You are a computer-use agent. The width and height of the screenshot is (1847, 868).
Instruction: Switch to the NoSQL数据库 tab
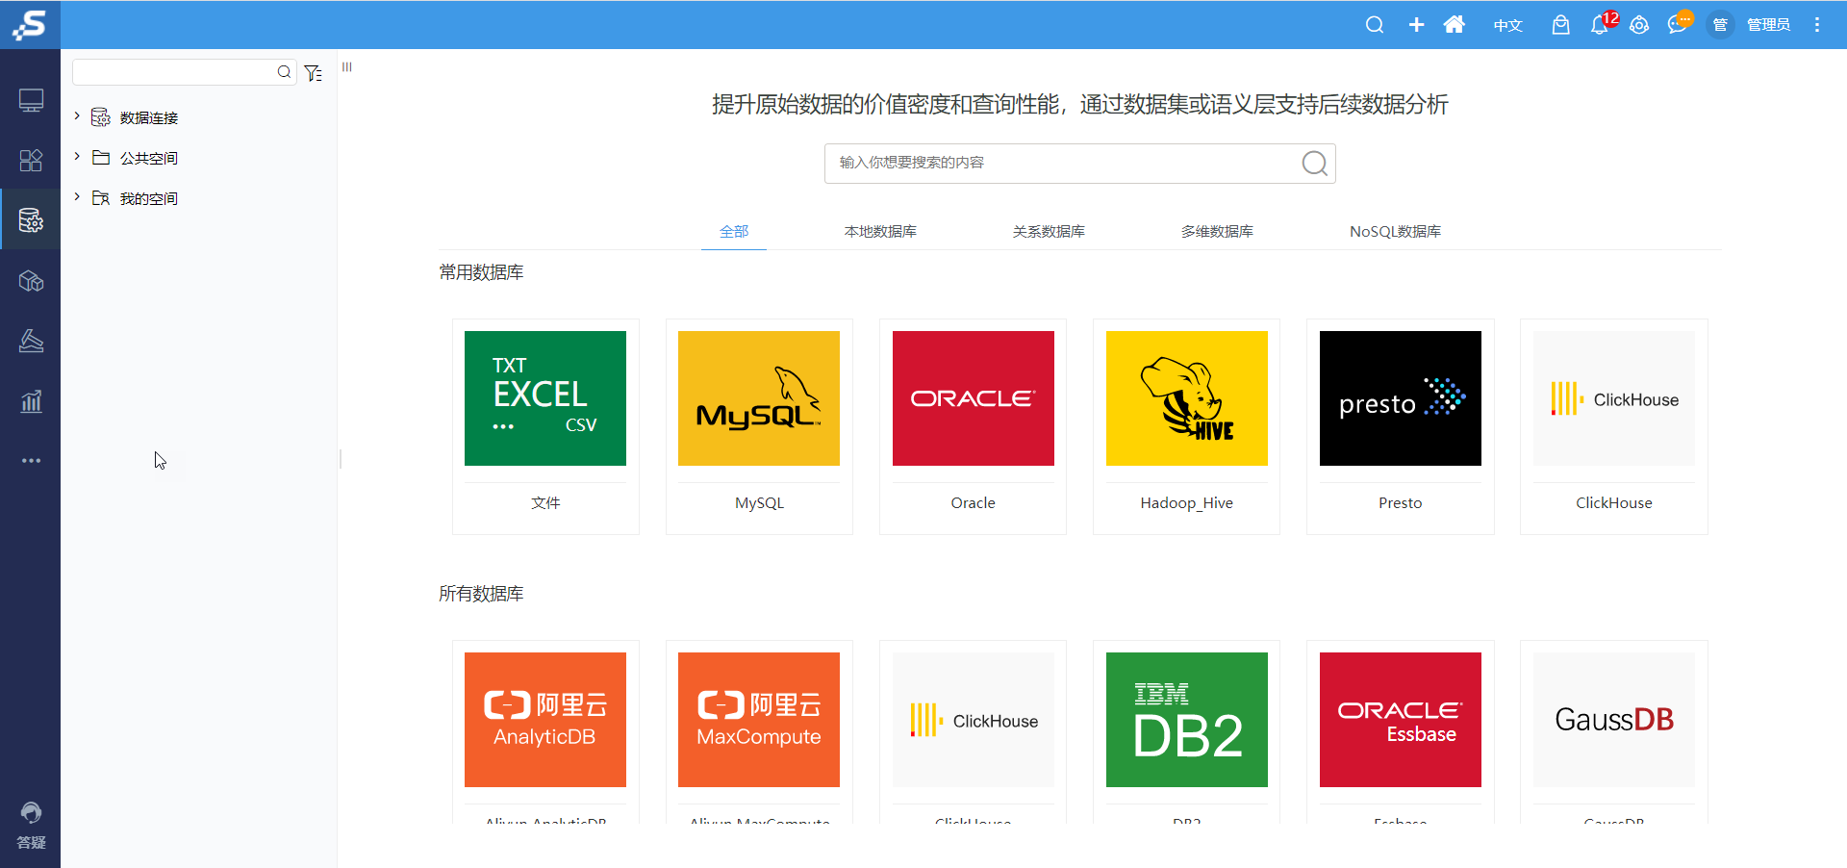[1395, 231]
